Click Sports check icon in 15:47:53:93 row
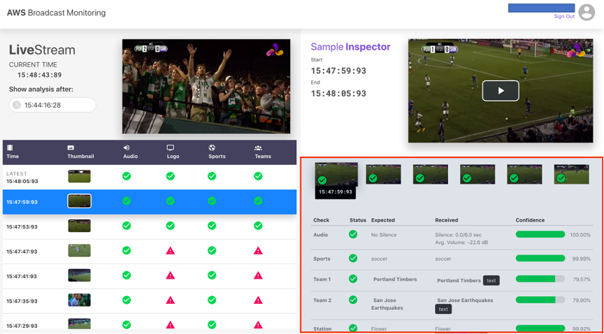This screenshot has width=604, height=334. [212, 226]
